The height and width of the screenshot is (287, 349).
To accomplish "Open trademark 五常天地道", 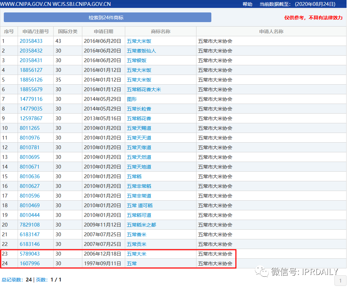I will click(139, 167).
